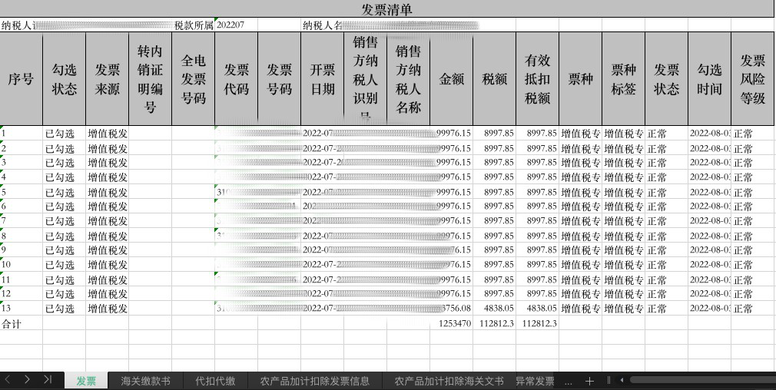
Task: Click the 开票日期 column header
Action: point(323,79)
